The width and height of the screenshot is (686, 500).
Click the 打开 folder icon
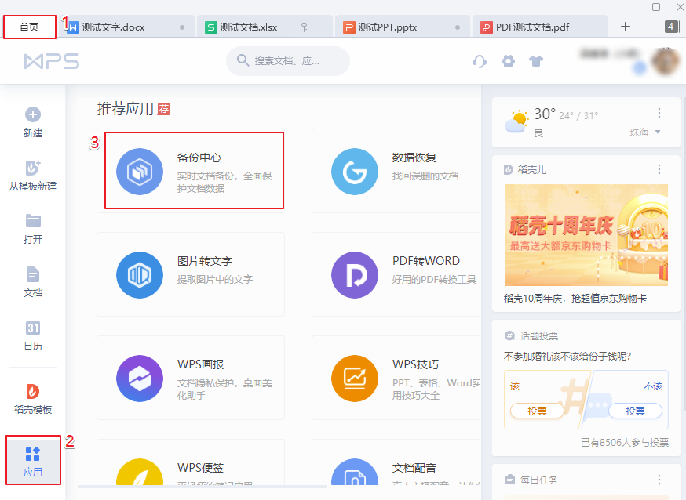click(33, 221)
